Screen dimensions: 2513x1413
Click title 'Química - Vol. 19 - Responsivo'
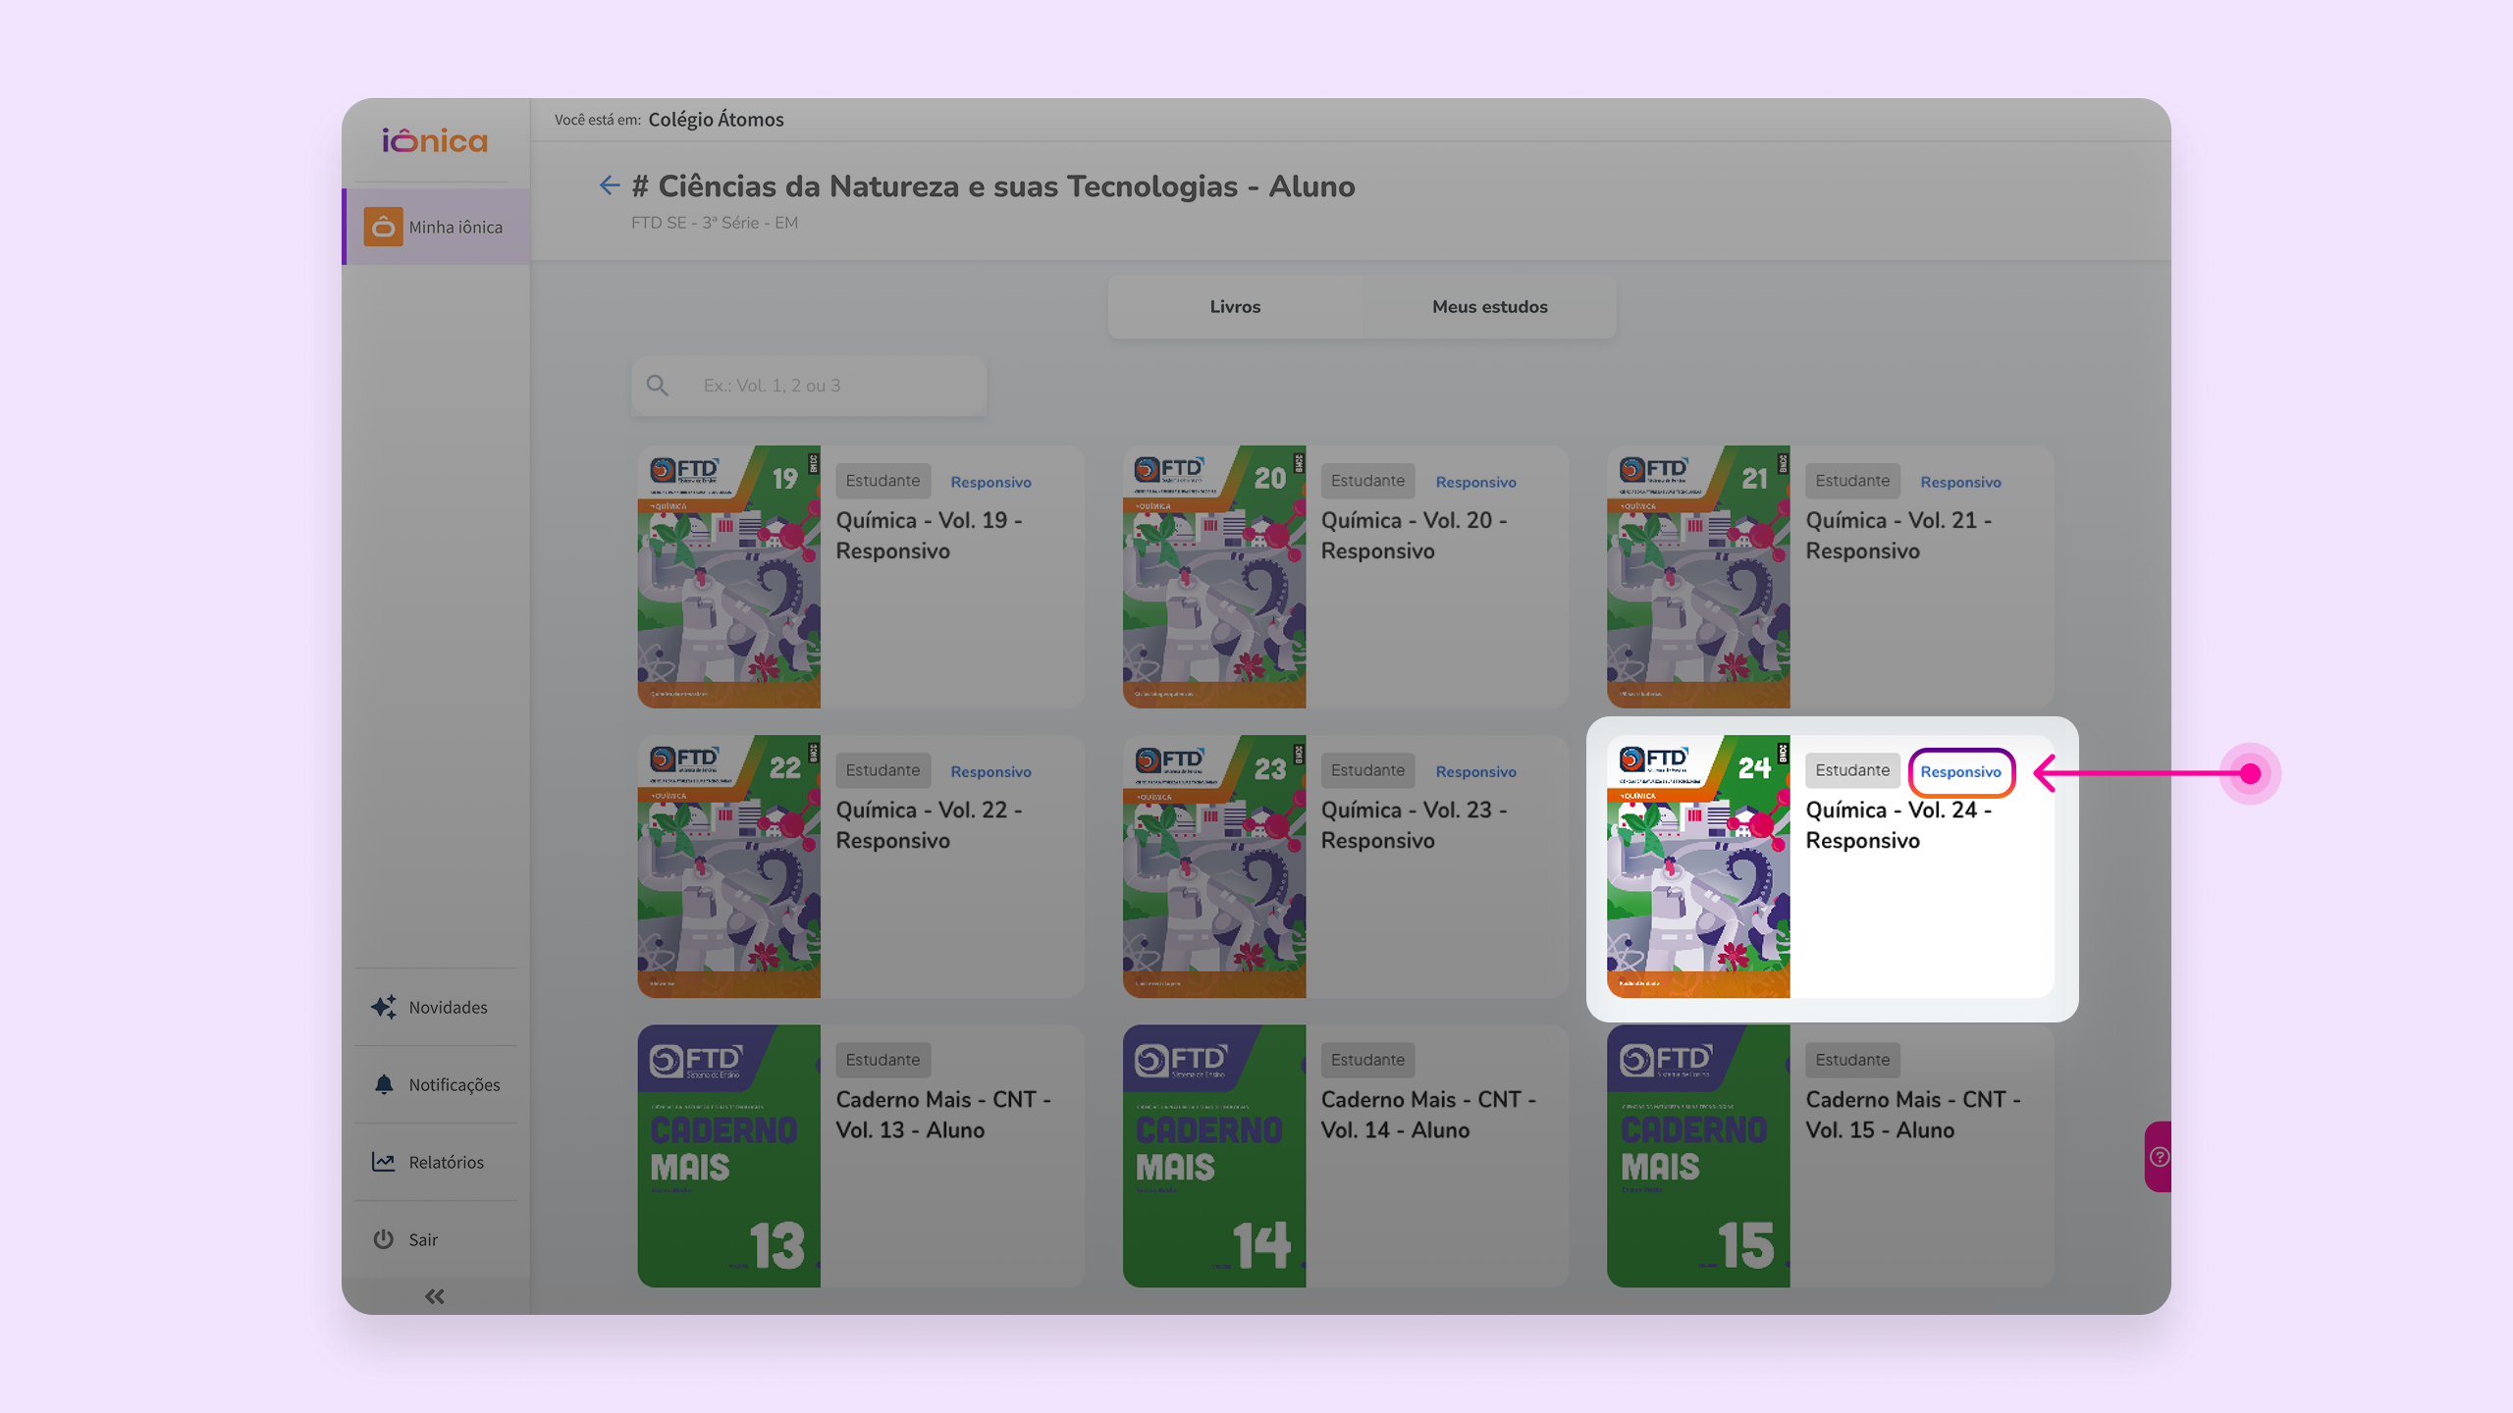pos(929,536)
